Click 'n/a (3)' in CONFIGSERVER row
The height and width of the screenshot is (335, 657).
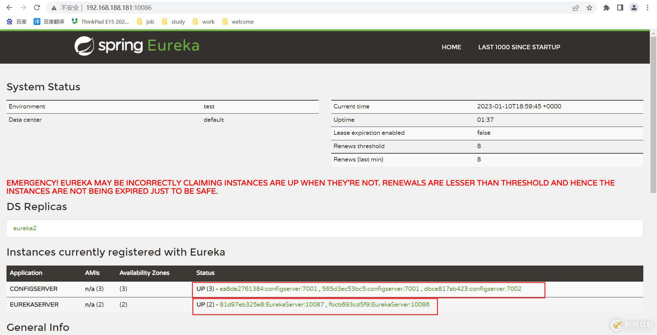pos(94,289)
